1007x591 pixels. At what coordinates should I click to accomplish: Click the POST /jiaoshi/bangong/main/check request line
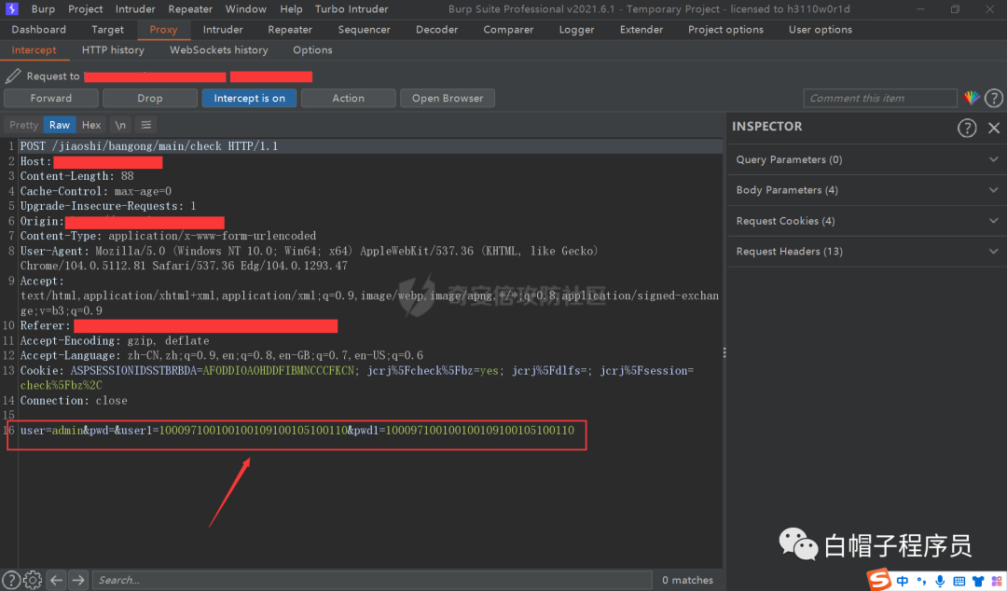click(149, 145)
